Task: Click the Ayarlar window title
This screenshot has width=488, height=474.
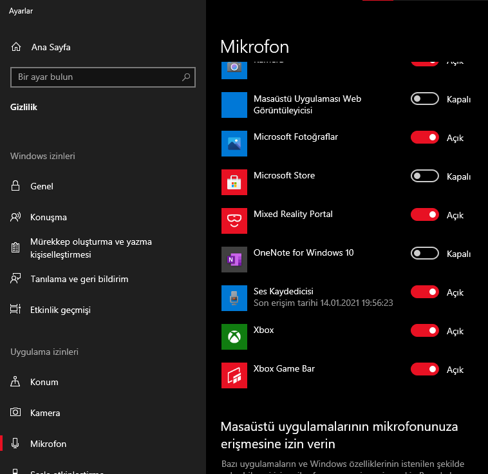Action: [21, 11]
